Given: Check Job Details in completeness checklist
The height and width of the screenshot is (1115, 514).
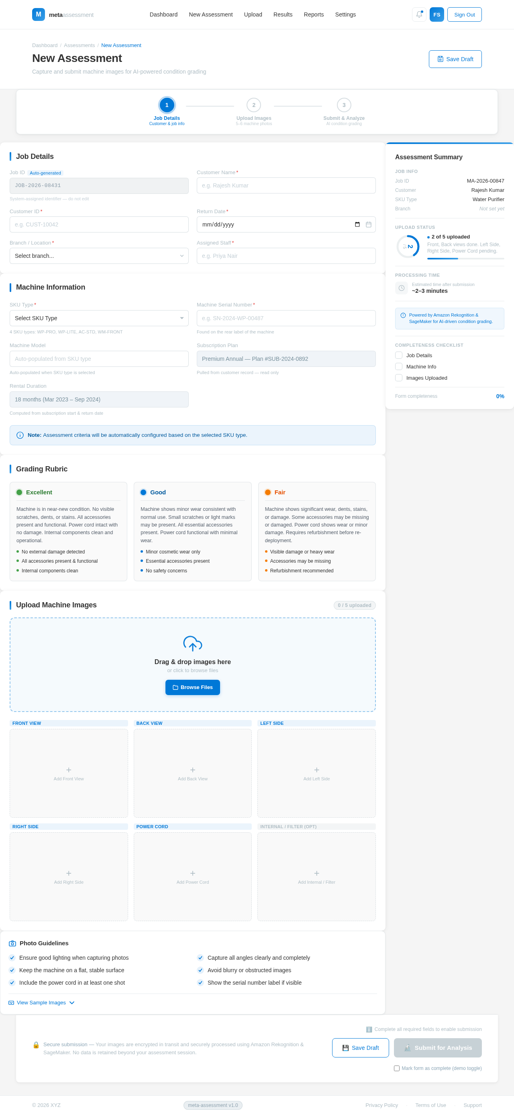Looking at the screenshot, I should coord(399,355).
